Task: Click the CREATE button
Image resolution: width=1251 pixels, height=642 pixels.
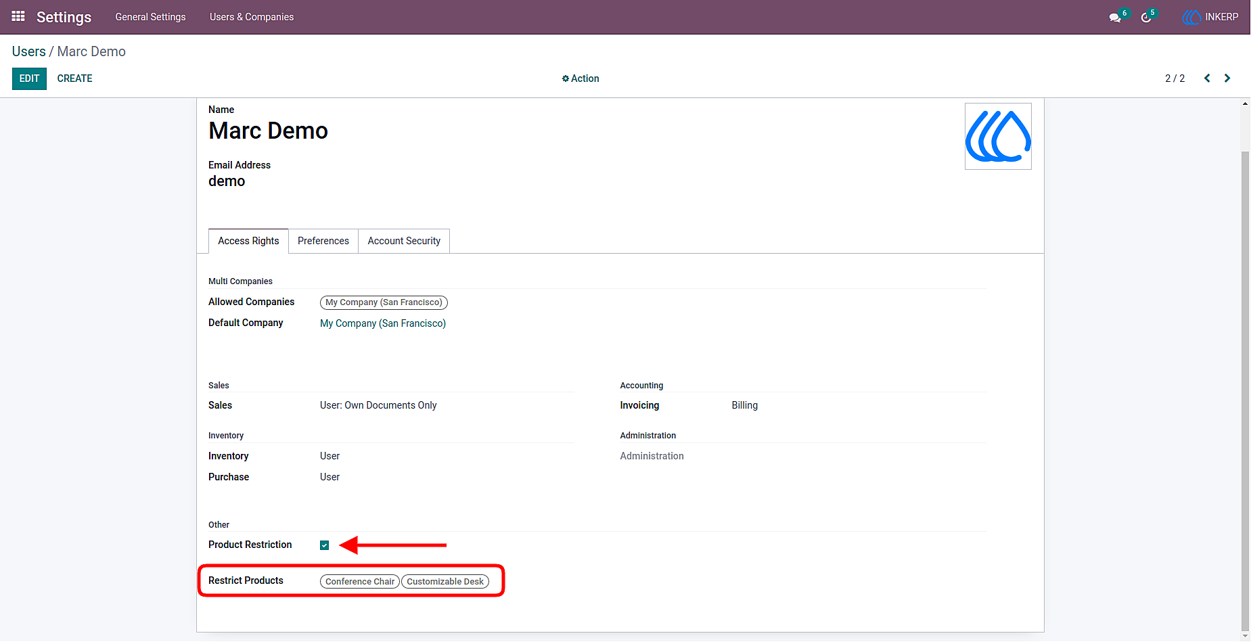Action: tap(74, 78)
